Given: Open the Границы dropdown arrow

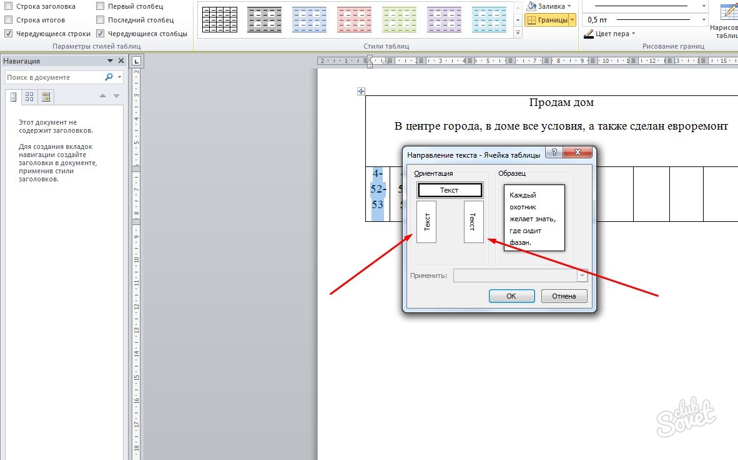Looking at the screenshot, I should click(573, 20).
